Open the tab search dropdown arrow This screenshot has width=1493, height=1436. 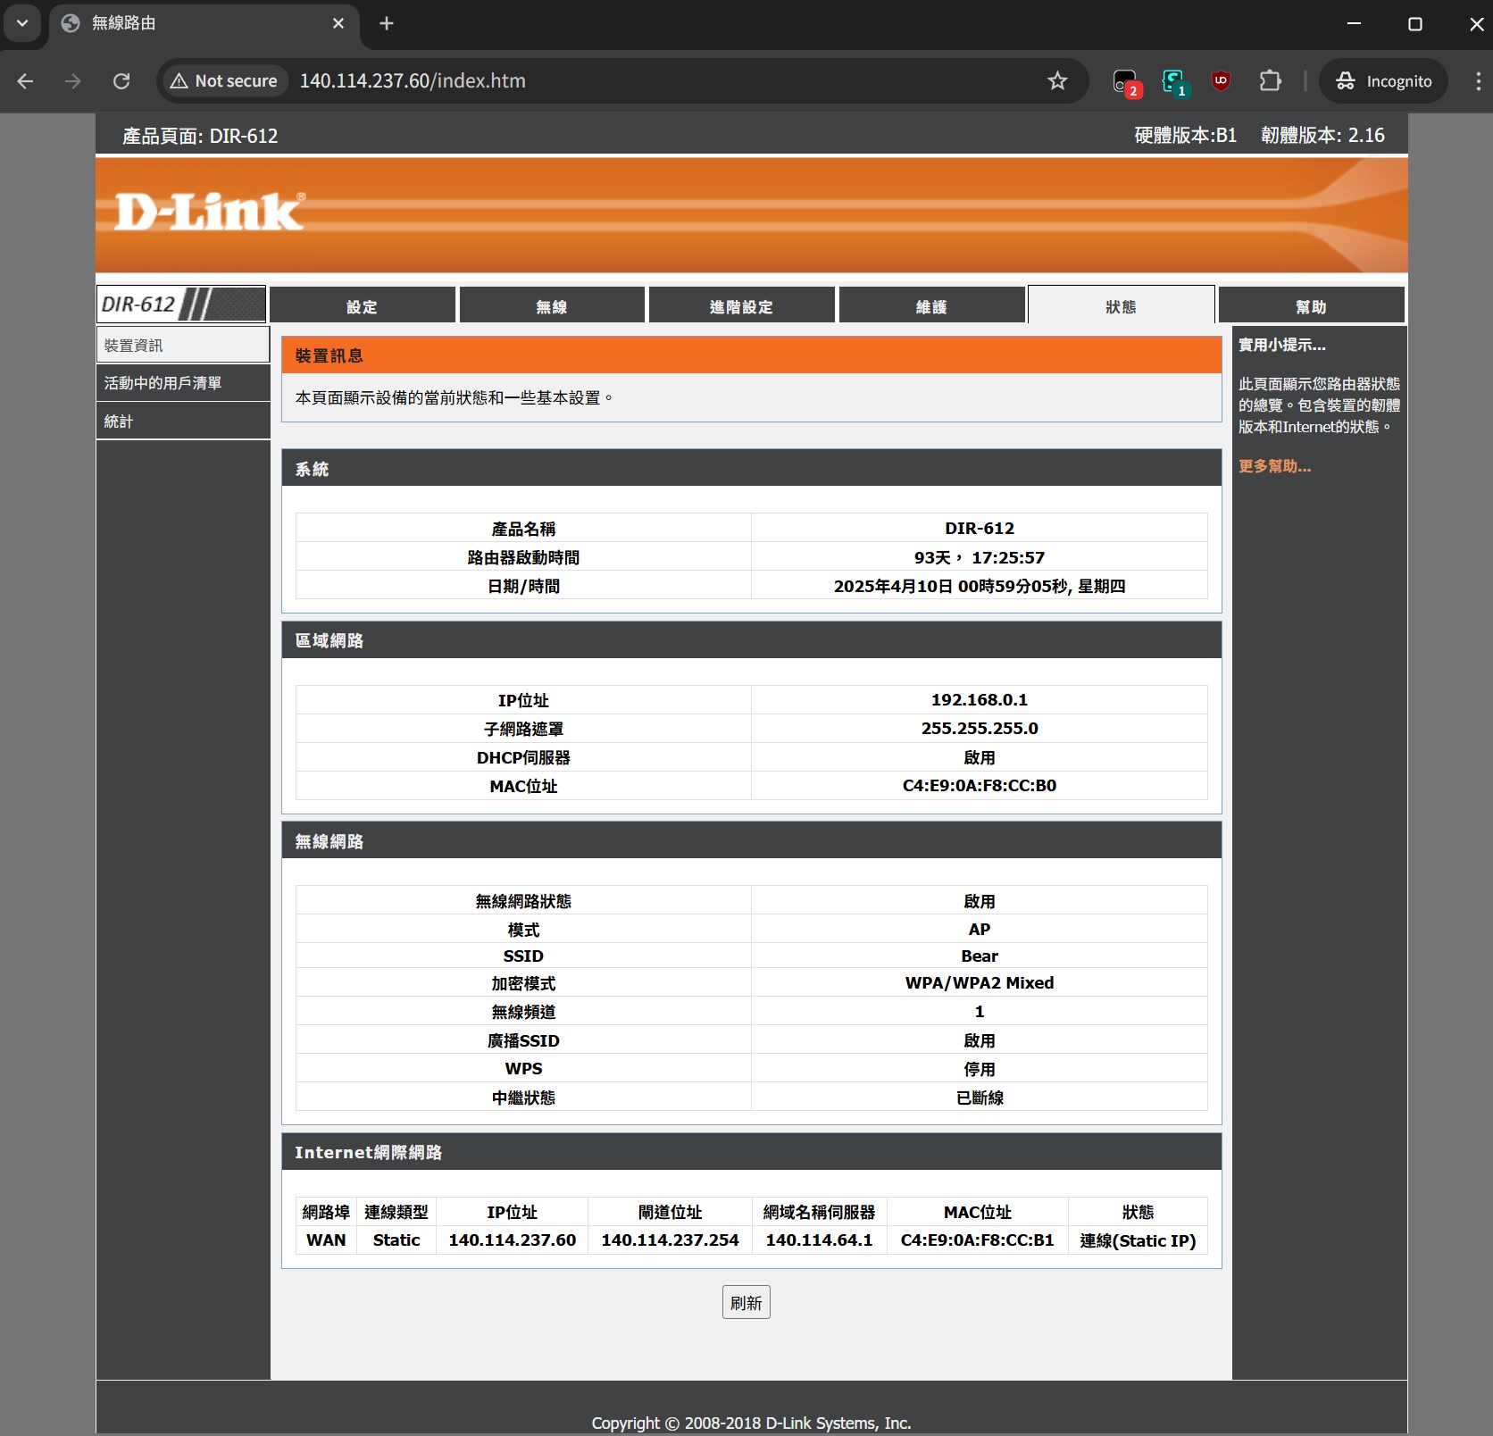coord(22,23)
